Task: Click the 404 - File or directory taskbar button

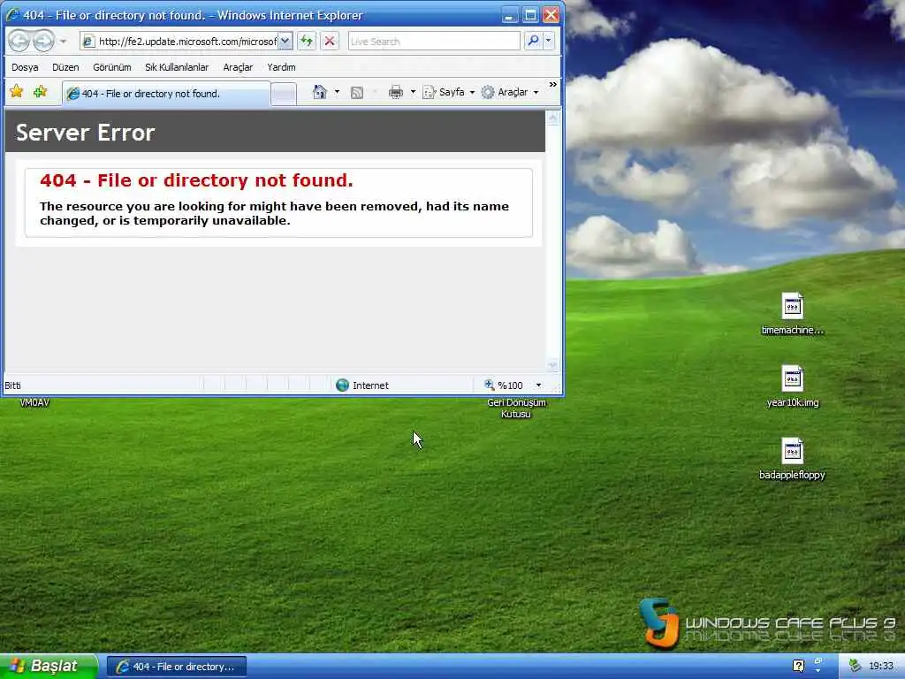Action: [177, 667]
